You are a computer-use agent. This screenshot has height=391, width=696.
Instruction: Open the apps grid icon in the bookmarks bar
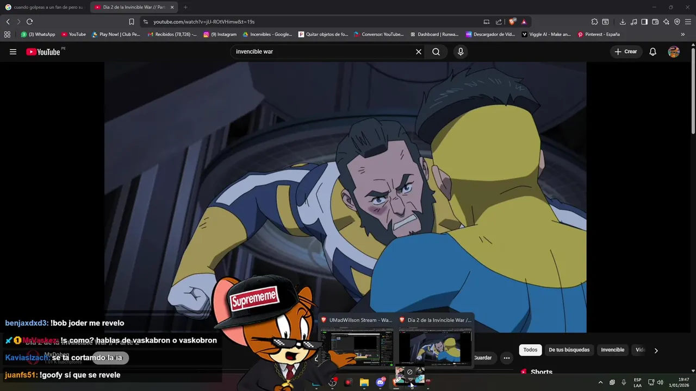click(7, 34)
